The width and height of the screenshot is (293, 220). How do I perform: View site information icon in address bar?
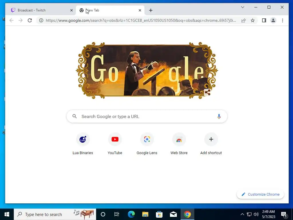coord(41,20)
